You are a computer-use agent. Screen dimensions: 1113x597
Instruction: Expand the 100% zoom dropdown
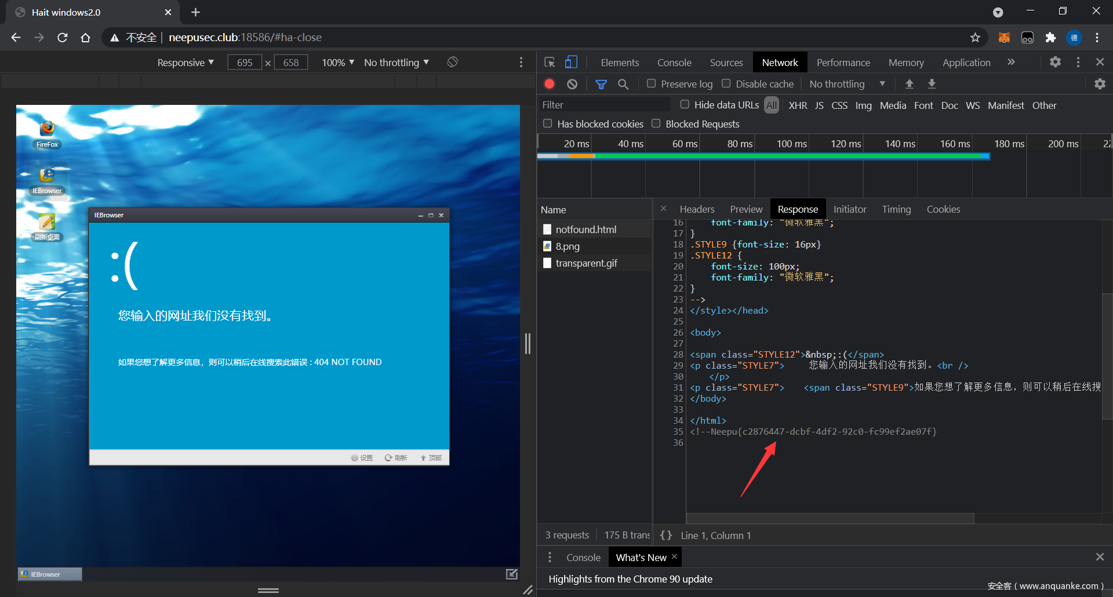click(338, 63)
